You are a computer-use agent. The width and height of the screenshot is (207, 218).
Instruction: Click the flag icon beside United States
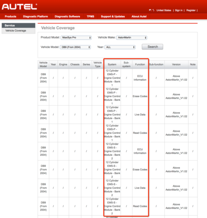point(150,11)
